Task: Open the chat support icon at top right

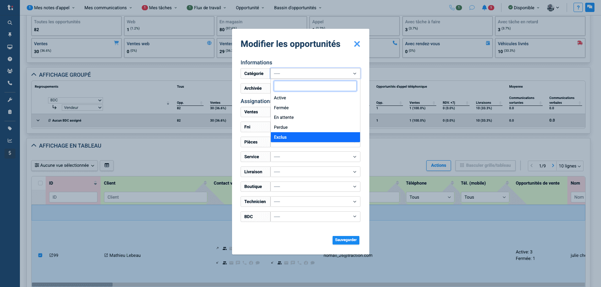Action: 590,7
